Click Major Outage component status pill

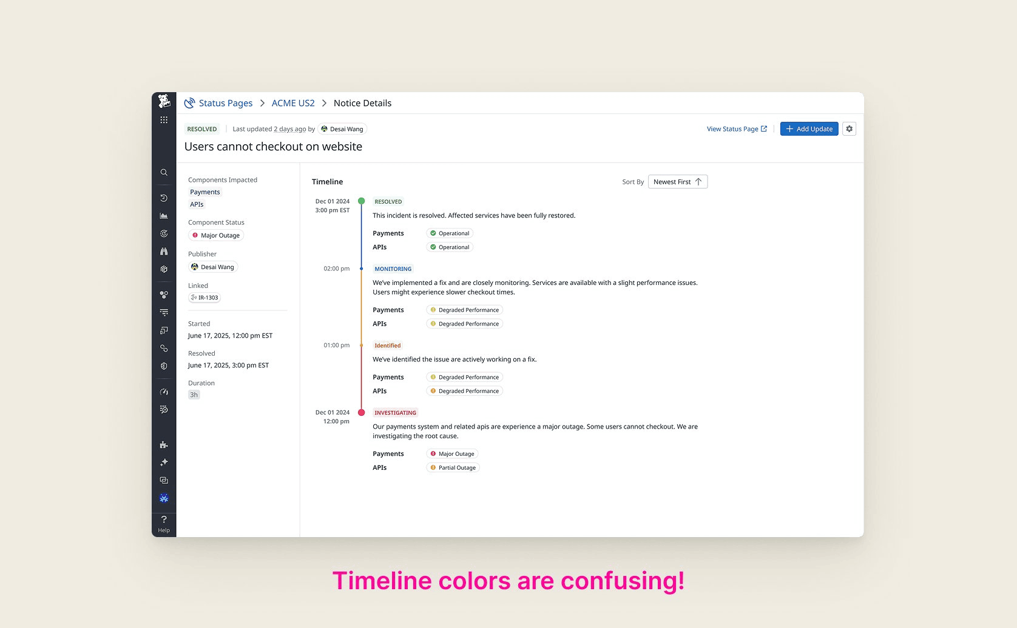pos(216,235)
